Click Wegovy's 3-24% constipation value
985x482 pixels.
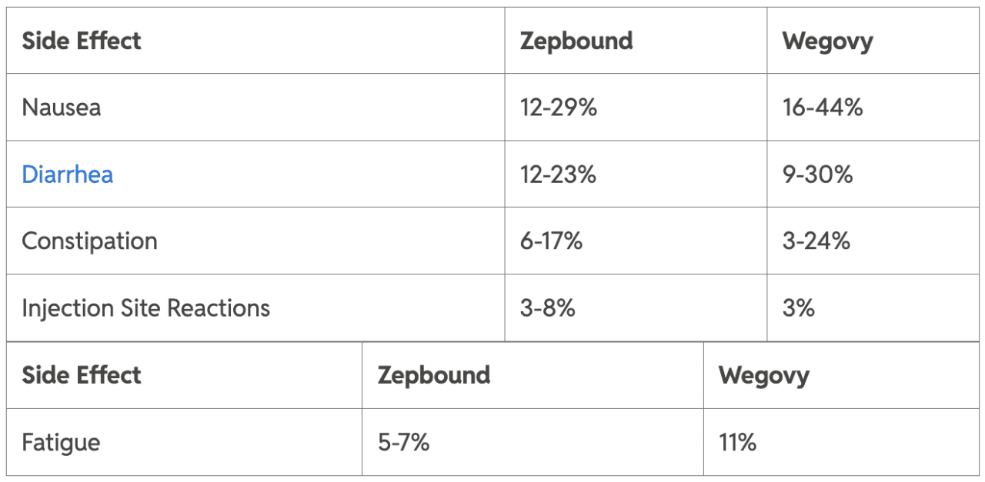(x=816, y=241)
